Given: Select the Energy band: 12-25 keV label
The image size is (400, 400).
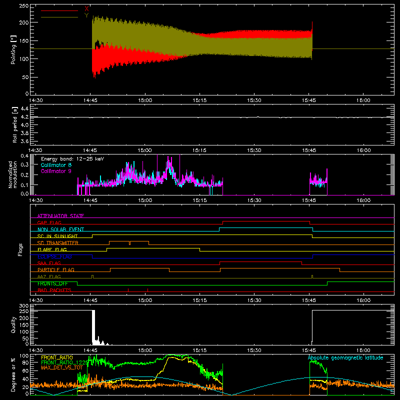Looking at the screenshot, I should (x=72, y=159).
